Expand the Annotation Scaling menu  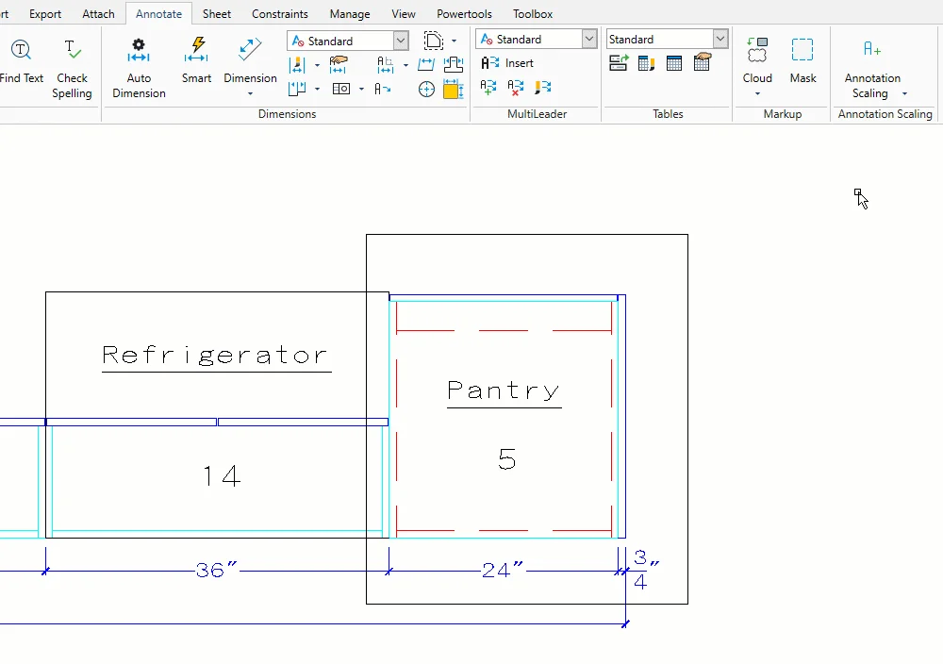[x=904, y=93]
